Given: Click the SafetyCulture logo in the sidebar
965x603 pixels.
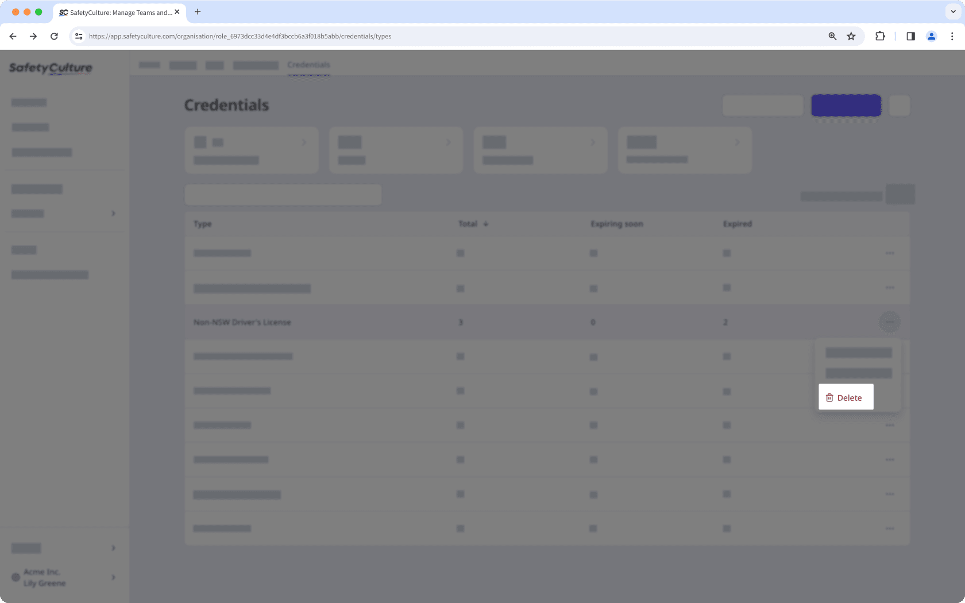Looking at the screenshot, I should pos(50,68).
